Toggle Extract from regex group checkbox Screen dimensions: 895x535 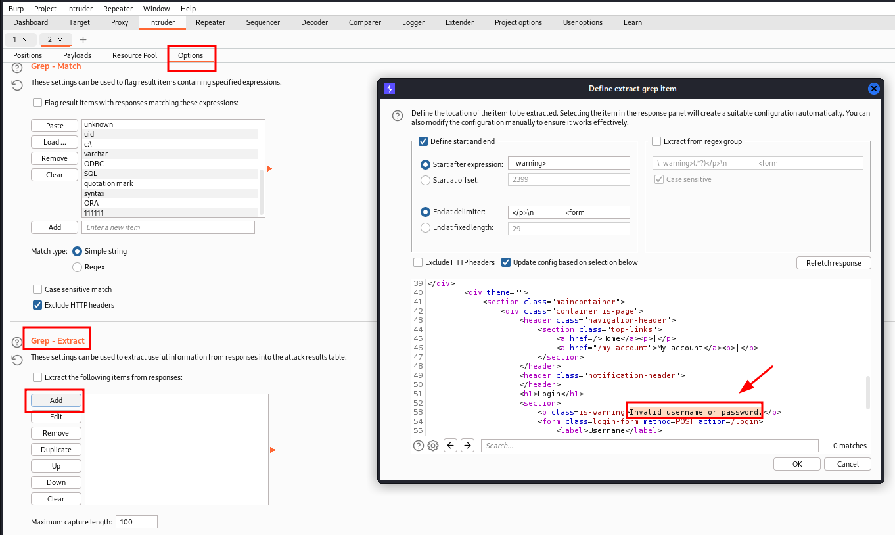656,141
